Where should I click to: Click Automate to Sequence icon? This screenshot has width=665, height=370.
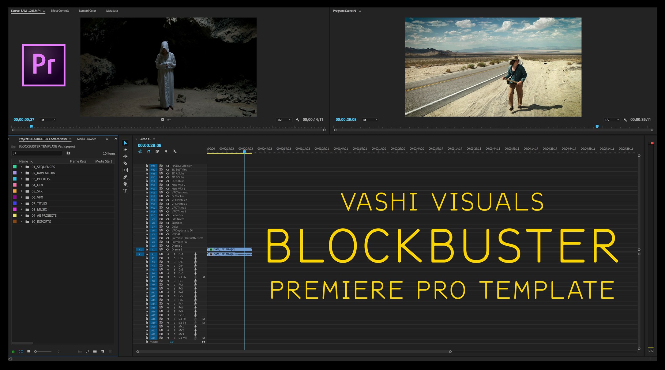(x=80, y=351)
